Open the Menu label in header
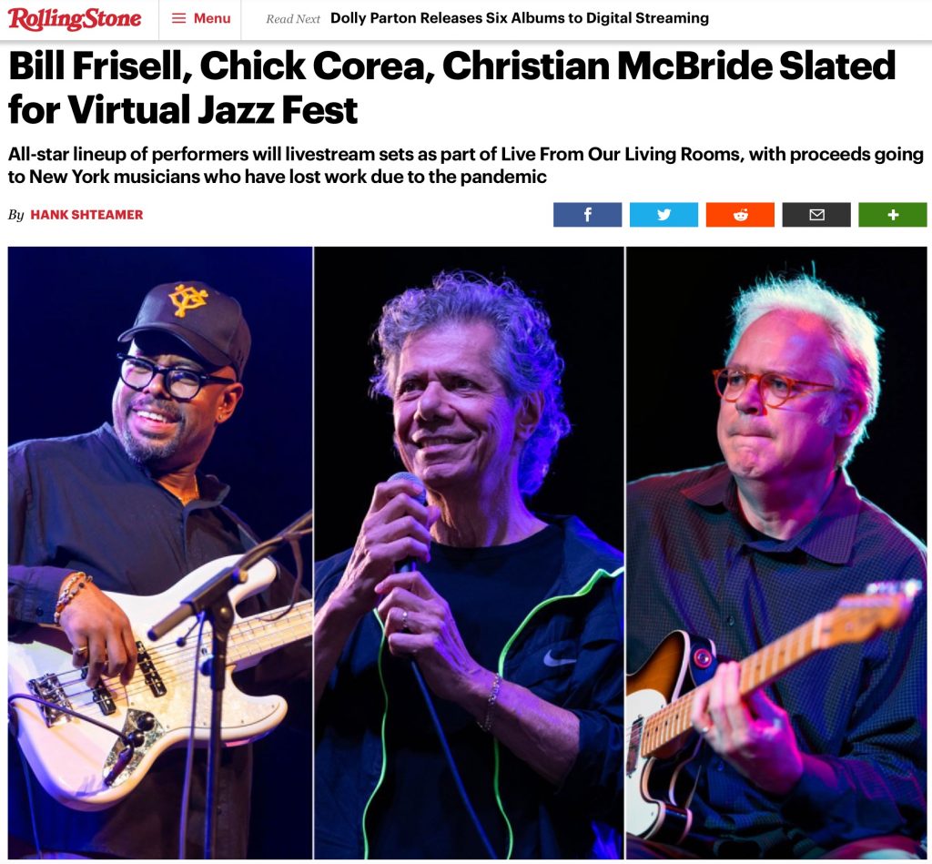The image size is (932, 864). 211,18
